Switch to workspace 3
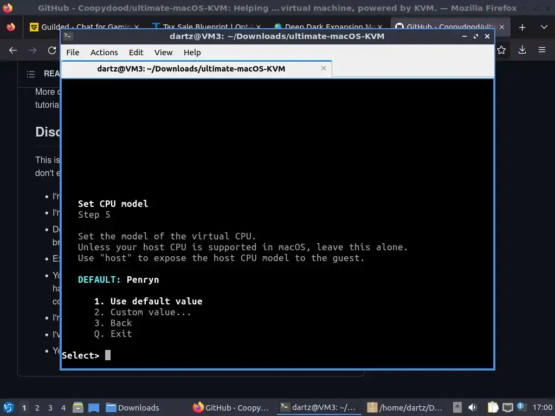The image size is (555, 416). [x=50, y=408]
